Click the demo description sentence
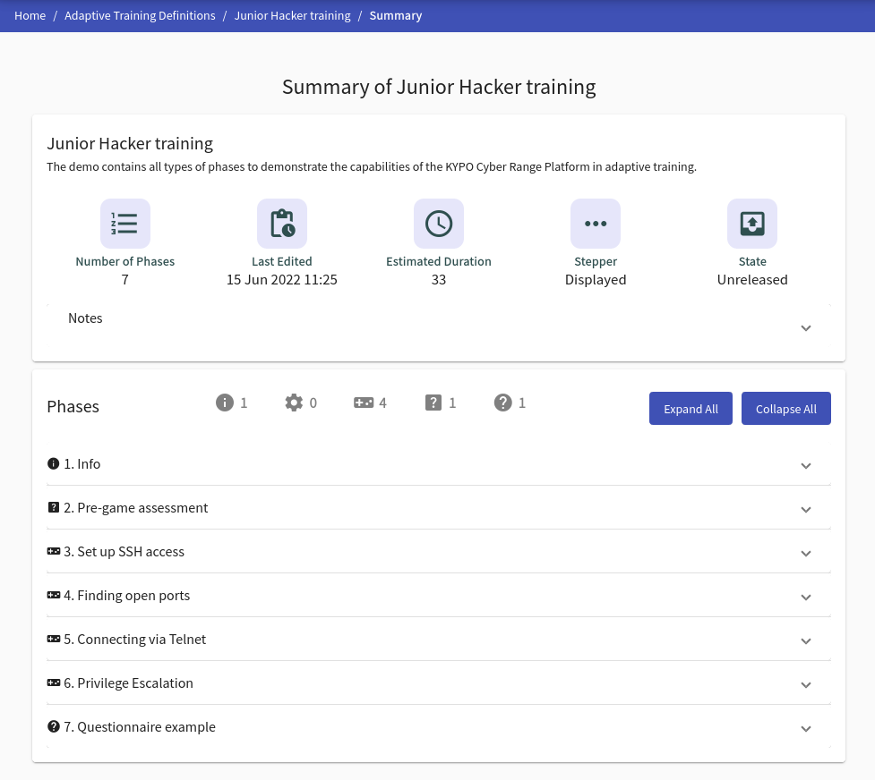 [372, 166]
